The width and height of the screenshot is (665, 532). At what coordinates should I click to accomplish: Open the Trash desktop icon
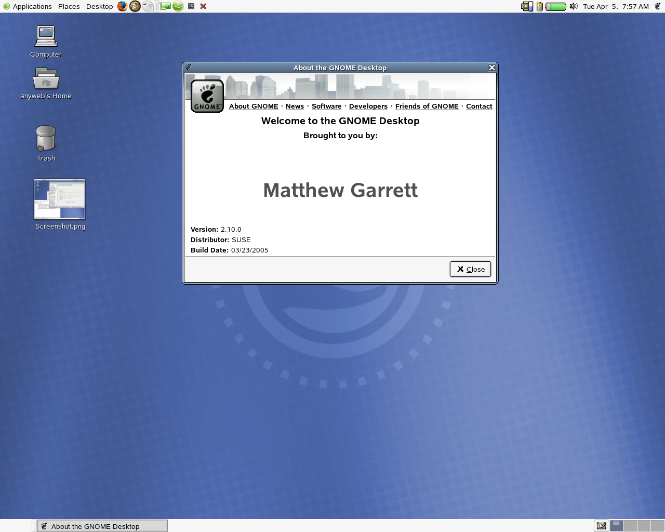[46, 144]
